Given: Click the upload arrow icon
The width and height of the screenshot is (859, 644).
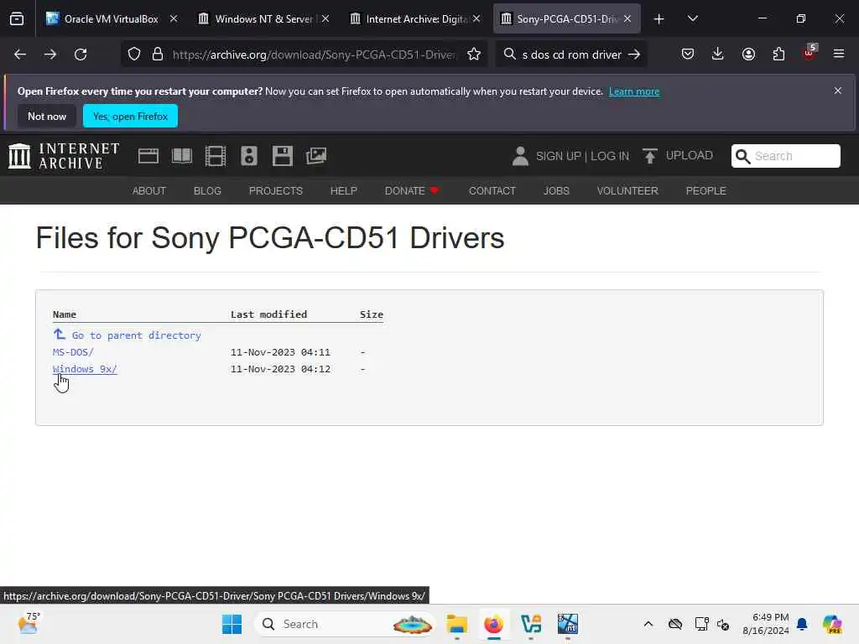Looking at the screenshot, I should [x=650, y=156].
